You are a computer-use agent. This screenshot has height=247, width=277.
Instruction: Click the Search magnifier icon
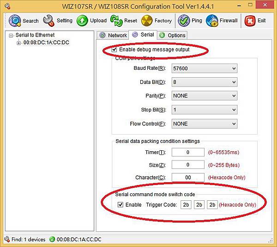click(x=15, y=21)
